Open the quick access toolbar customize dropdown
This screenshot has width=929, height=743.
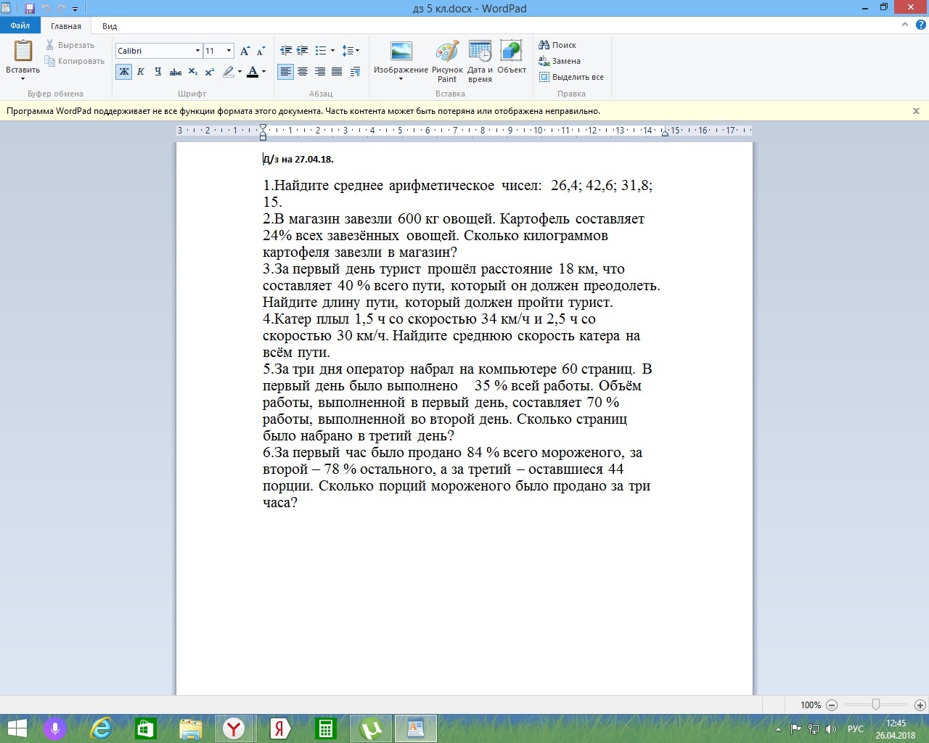(x=75, y=9)
